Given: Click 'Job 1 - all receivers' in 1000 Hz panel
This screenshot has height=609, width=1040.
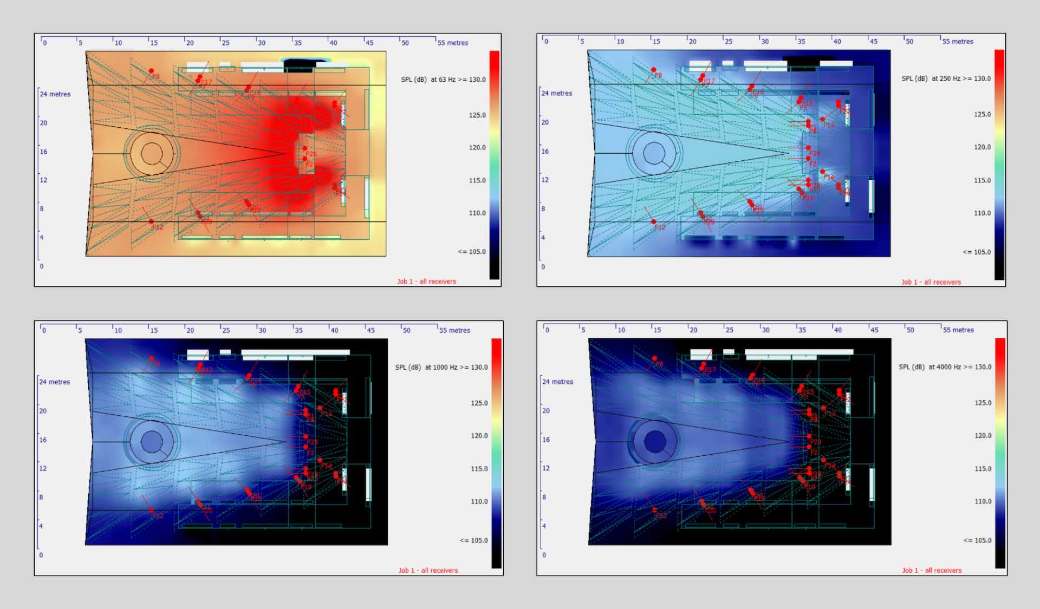Looking at the screenshot, I should (x=428, y=570).
